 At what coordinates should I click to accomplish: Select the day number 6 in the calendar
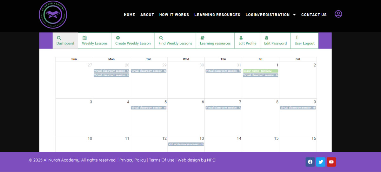203,102
